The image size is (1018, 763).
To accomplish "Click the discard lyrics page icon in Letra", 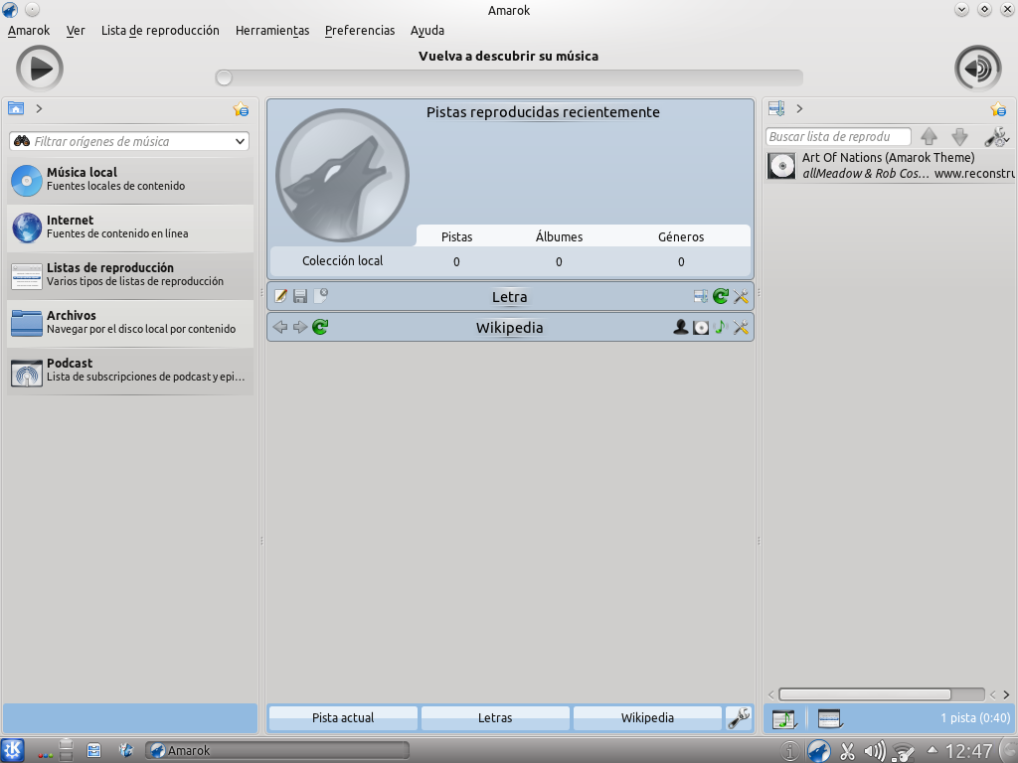I will click(321, 296).
